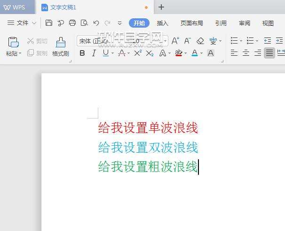
Task: Toggle italic formatting
Action: 94,53
